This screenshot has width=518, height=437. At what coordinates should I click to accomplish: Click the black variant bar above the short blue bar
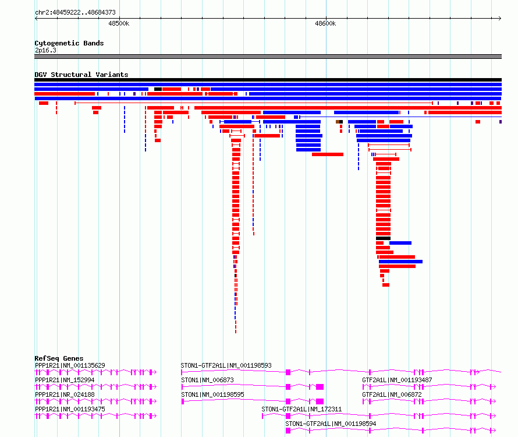[383, 238]
